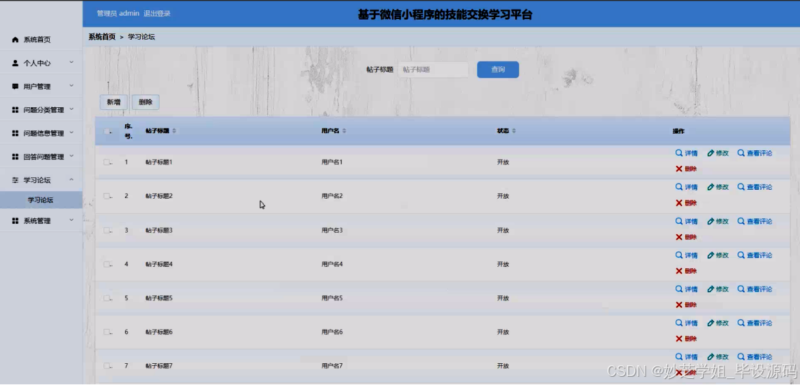This screenshot has width=800, height=385.
Task: Edit the 帖子标题3 row with 修改
Action: click(718, 221)
